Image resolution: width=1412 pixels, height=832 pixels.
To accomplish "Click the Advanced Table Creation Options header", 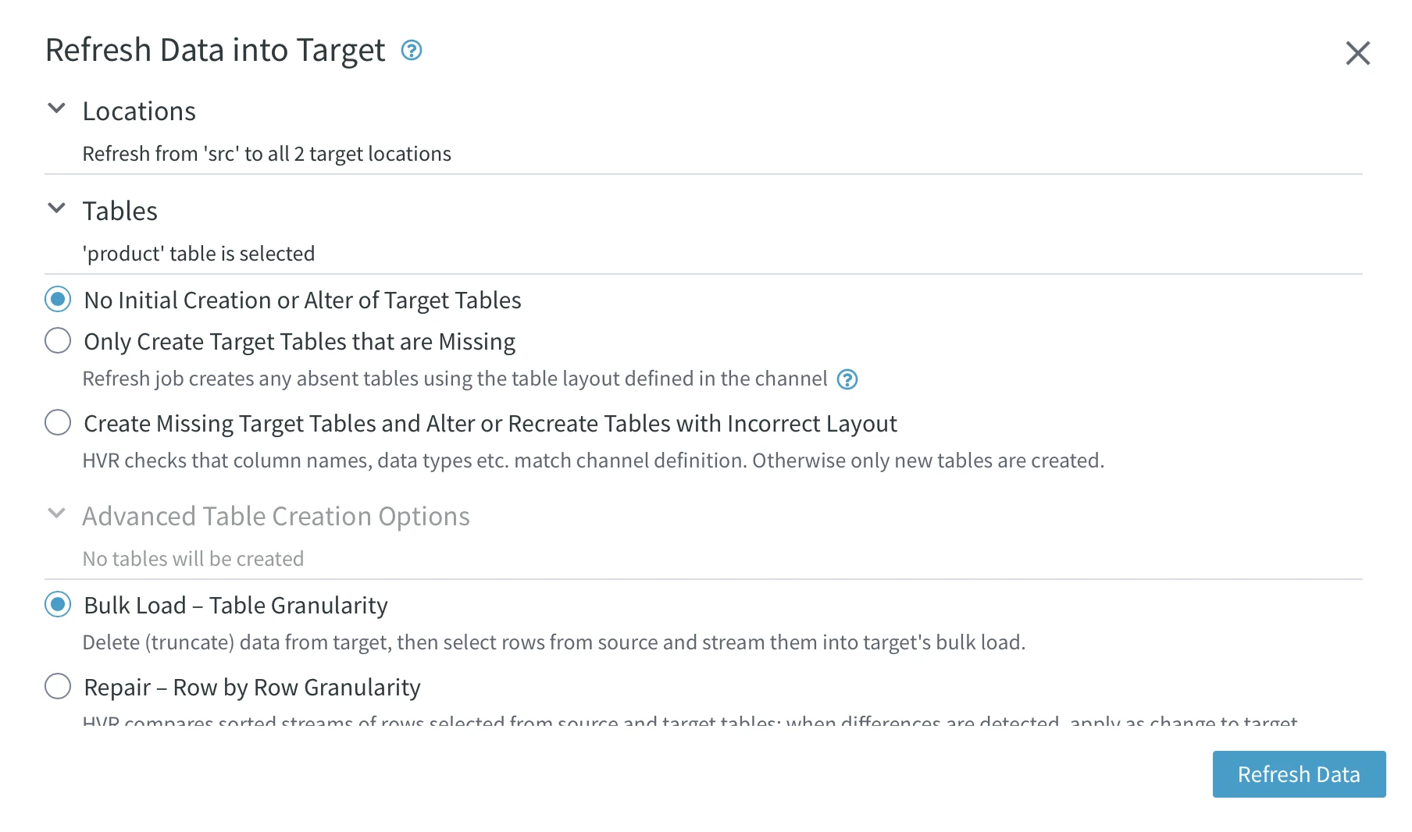I will click(276, 516).
